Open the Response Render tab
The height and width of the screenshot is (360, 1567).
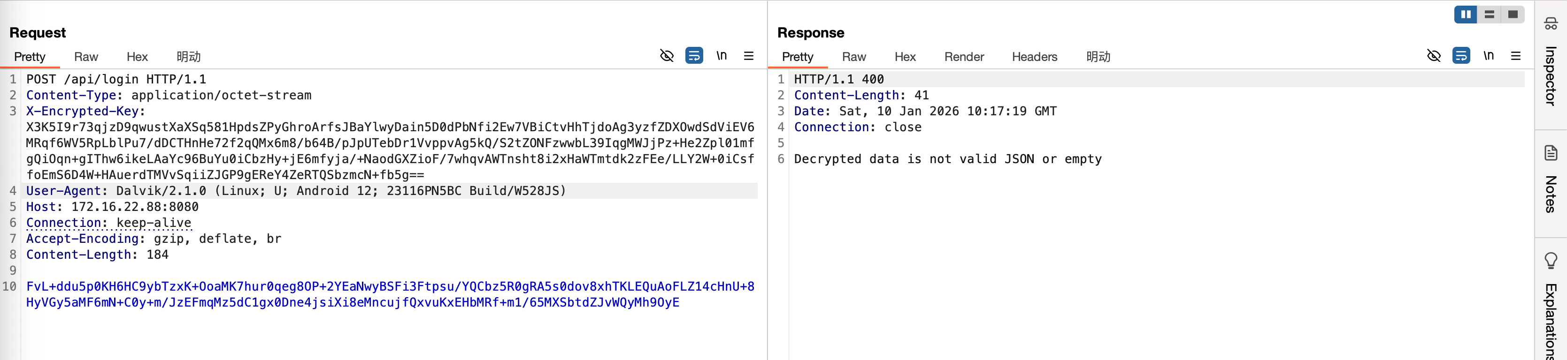(x=964, y=56)
